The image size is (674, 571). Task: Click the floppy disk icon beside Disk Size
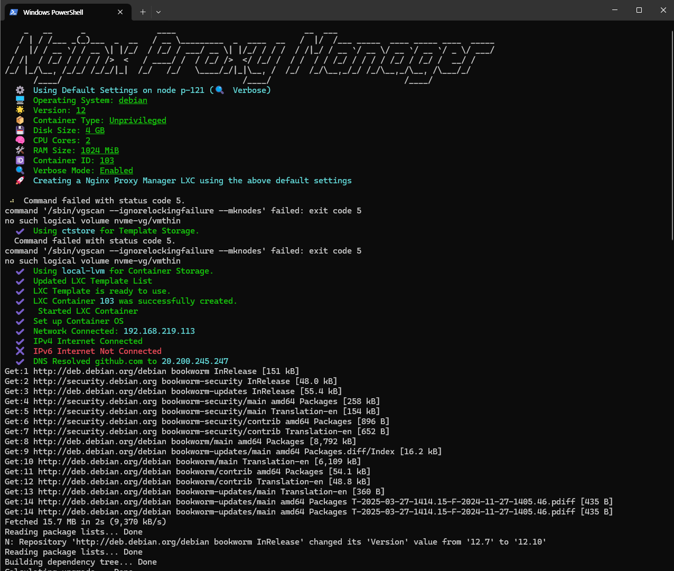coord(20,130)
